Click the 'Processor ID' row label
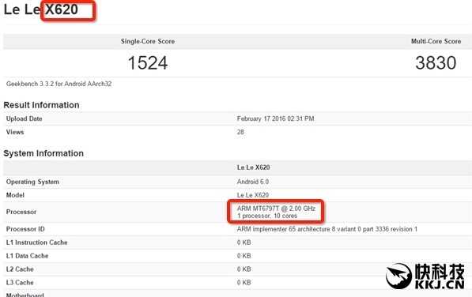Screen dimensions: 472x297 25,229
